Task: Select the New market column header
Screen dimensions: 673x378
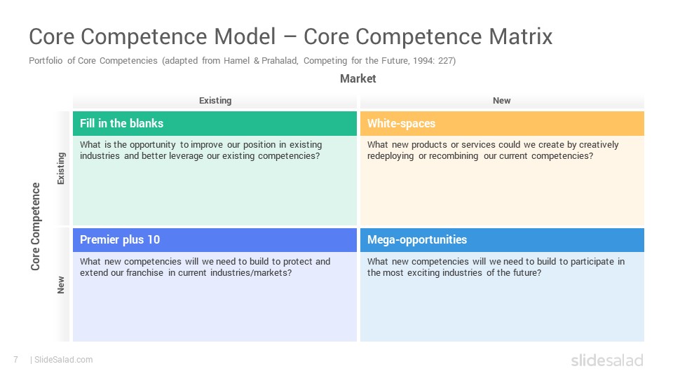Action: pos(502,101)
